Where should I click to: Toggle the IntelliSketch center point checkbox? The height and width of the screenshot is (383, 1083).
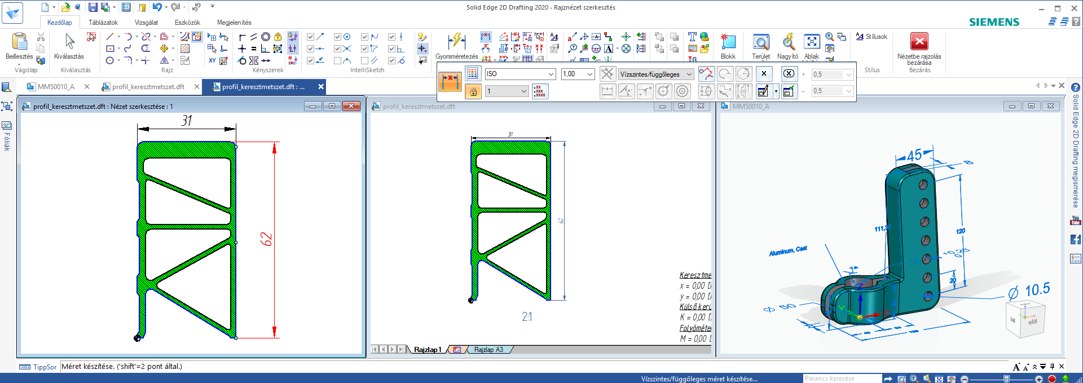(337, 37)
